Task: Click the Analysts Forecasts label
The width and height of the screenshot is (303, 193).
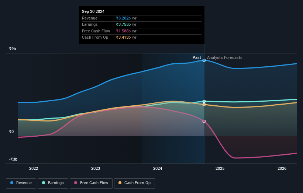Action: pos(224,58)
